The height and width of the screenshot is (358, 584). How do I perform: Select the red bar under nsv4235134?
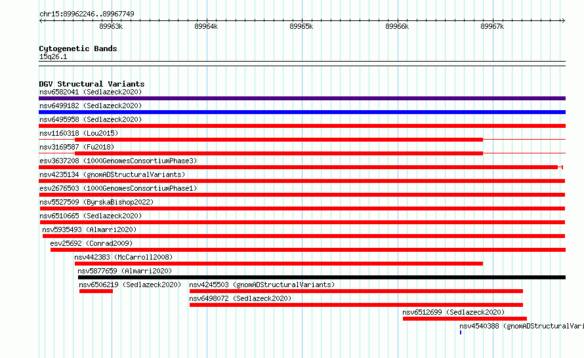coord(302,181)
